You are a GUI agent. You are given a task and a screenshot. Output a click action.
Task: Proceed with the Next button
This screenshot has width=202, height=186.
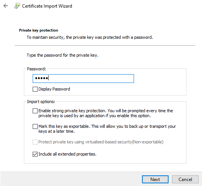pyautogui.click(x=155, y=179)
